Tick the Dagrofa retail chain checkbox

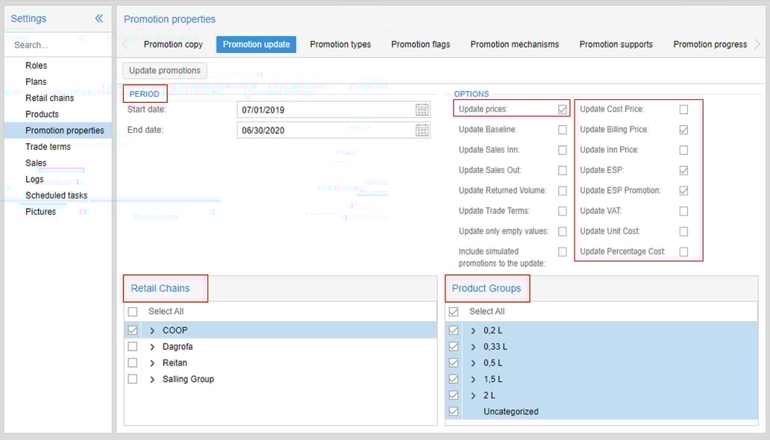tap(133, 347)
